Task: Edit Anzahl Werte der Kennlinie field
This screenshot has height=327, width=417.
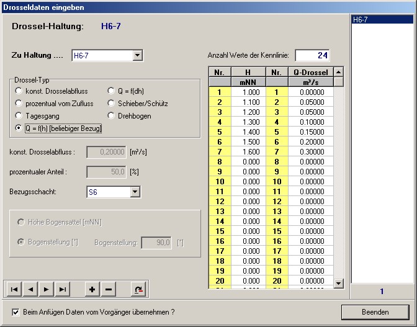Action: point(312,55)
